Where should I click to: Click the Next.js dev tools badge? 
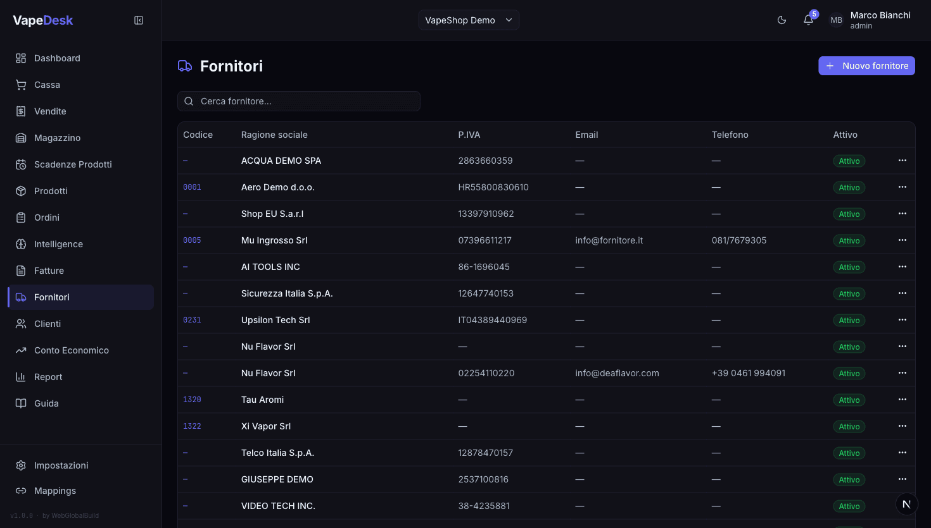click(906, 504)
